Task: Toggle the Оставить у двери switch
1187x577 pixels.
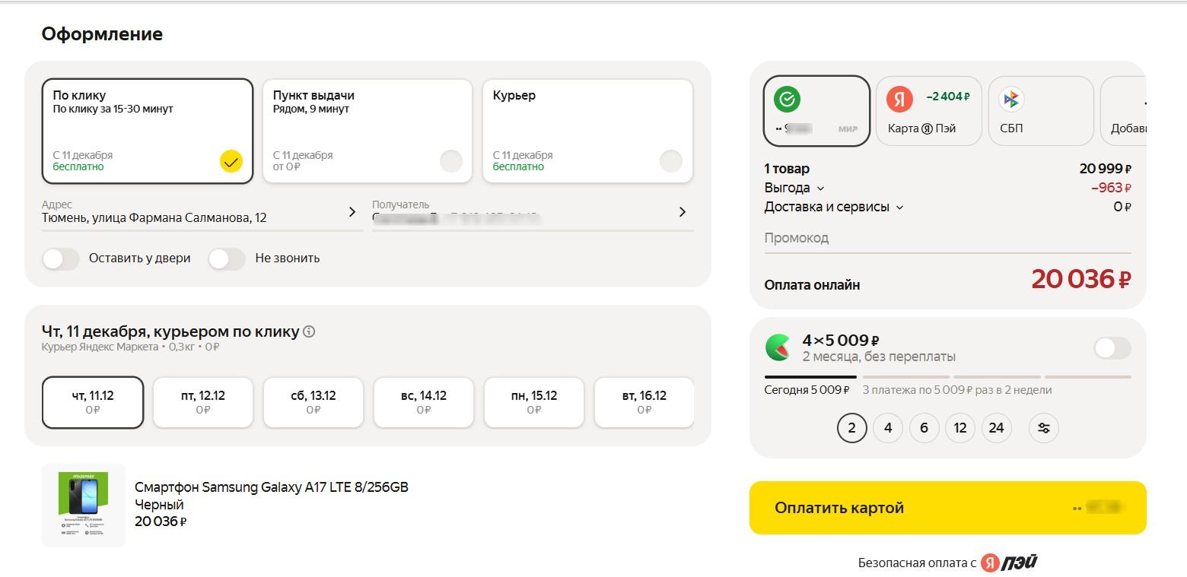Action: click(x=61, y=258)
